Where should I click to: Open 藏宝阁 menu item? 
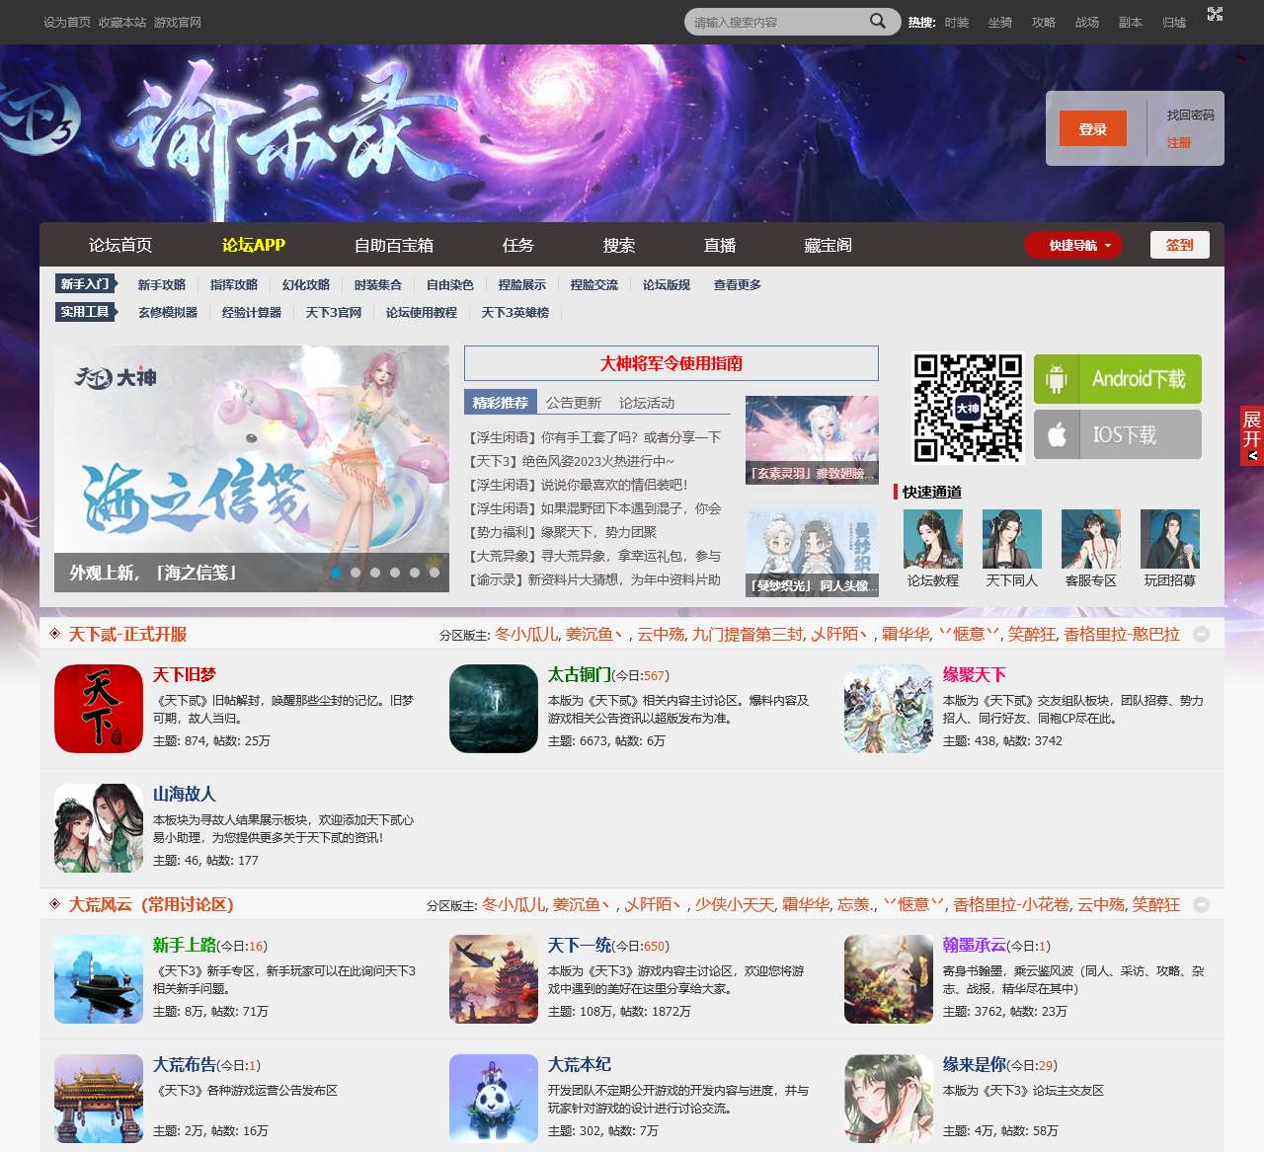(828, 245)
